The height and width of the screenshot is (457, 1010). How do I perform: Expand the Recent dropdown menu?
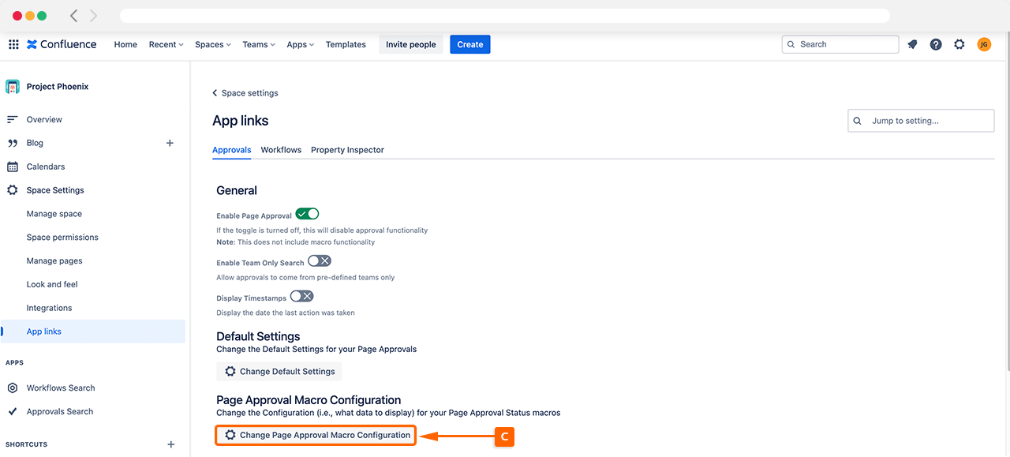(x=166, y=44)
